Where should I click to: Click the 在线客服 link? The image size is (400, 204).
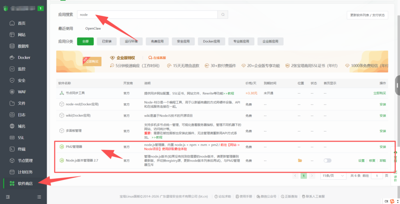[x=157, y=58]
